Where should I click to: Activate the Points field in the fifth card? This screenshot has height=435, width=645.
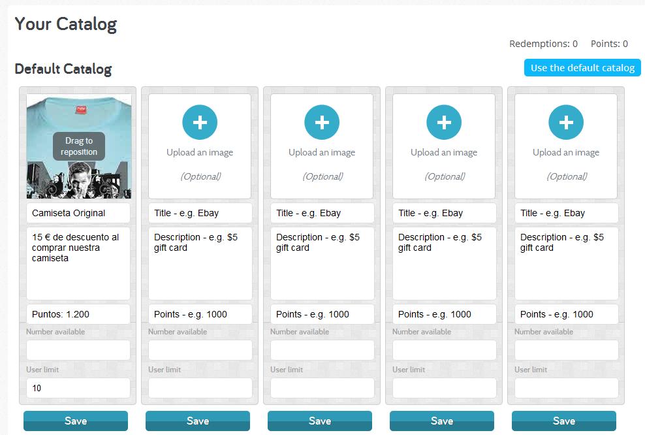[567, 314]
